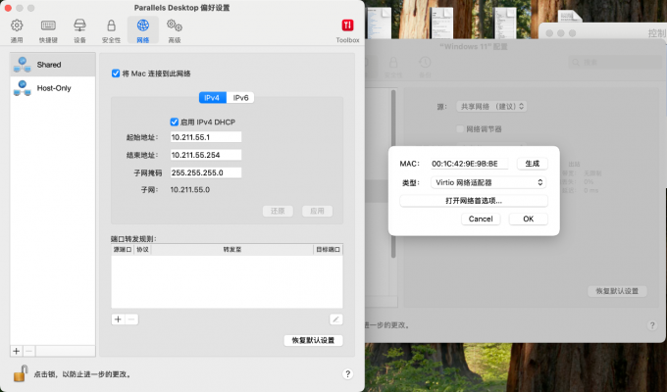Click the MAC address field in dialog
Screen dimensions: 667x392
(469, 164)
